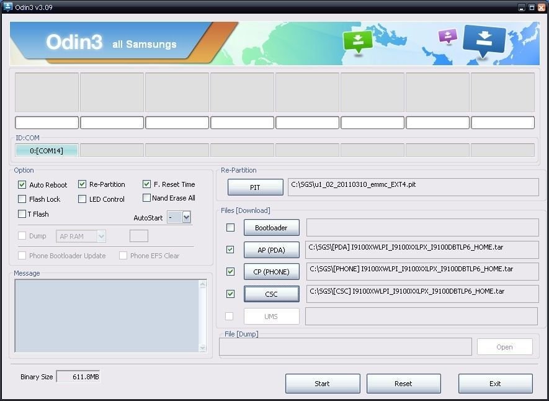Uncheck the Re-Partition option

(x=83, y=184)
